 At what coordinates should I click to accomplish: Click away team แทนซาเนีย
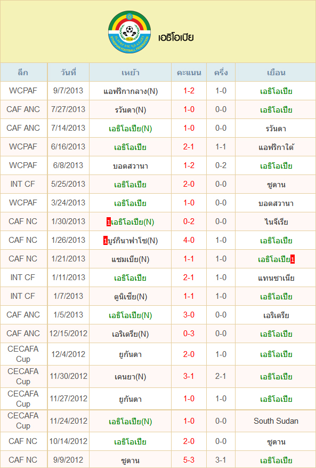coord(276,278)
